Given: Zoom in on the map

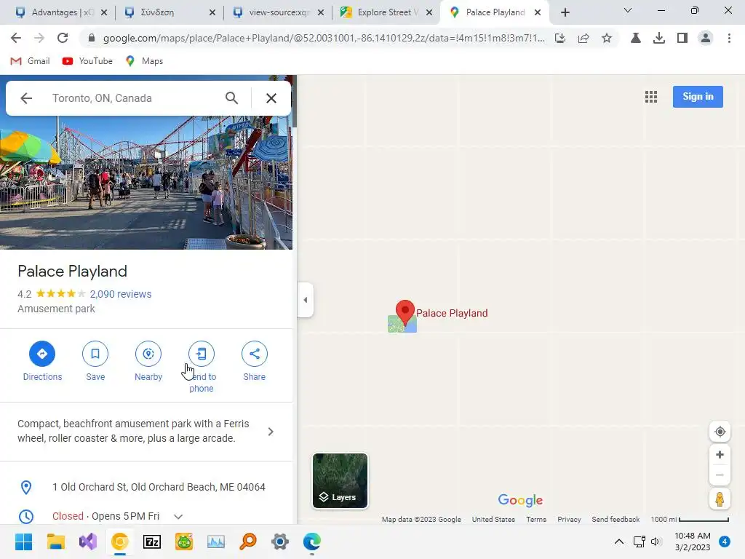Looking at the screenshot, I should pos(720,454).
